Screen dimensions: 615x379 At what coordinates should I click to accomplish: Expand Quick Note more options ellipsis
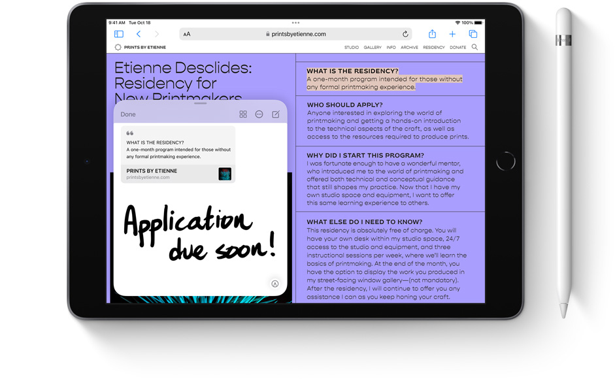tap(259, 114)
